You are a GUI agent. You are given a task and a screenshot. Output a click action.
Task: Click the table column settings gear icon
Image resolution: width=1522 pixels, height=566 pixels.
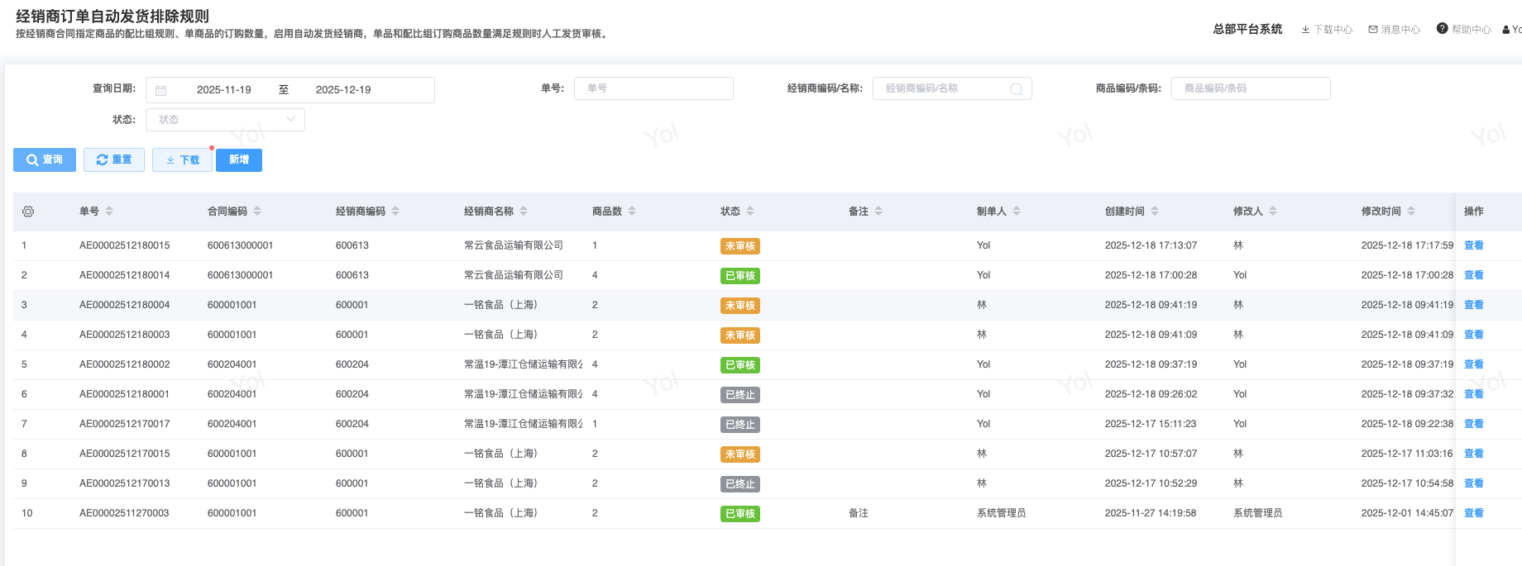(28, 212)
